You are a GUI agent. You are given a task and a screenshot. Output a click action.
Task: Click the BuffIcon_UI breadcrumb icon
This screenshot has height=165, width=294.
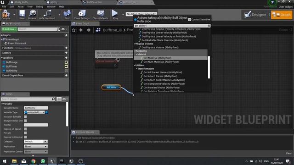point(98,30)
